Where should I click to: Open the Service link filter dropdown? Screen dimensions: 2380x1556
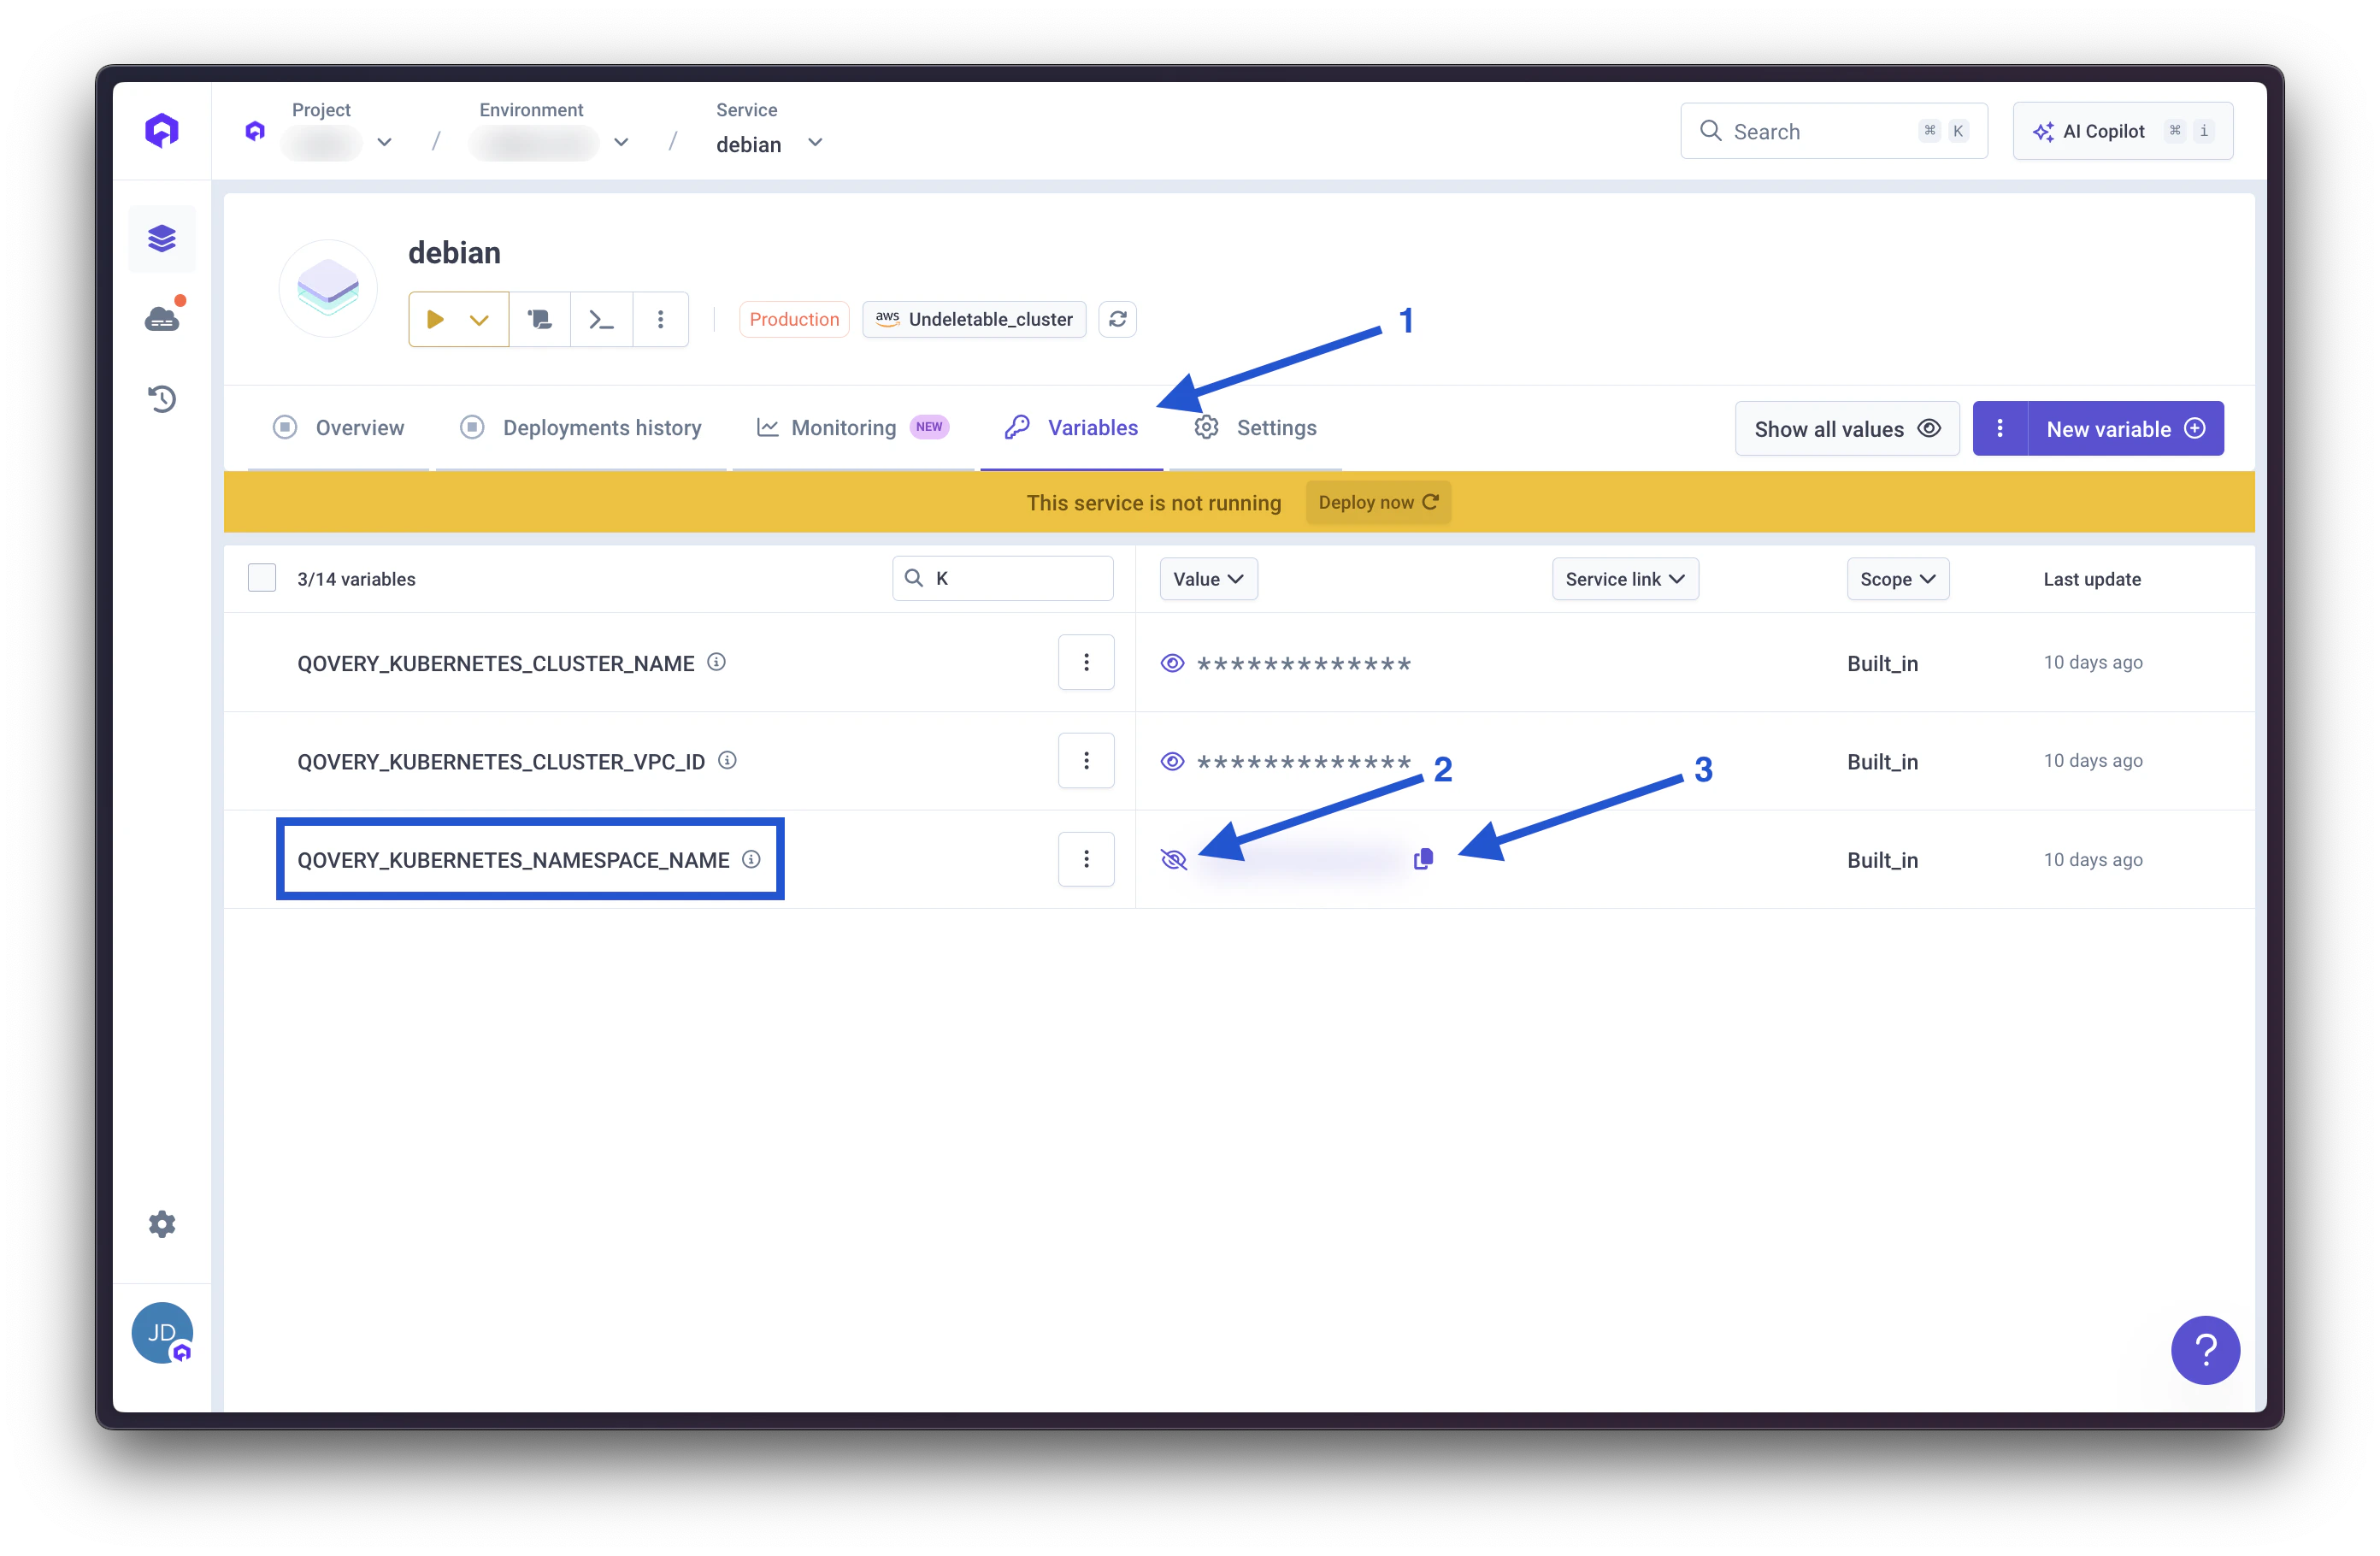[1624, 578]
